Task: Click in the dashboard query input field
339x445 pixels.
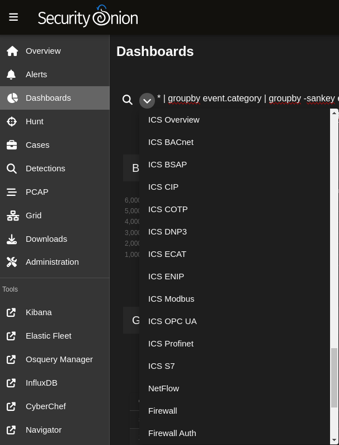Action: click(248, 99)
